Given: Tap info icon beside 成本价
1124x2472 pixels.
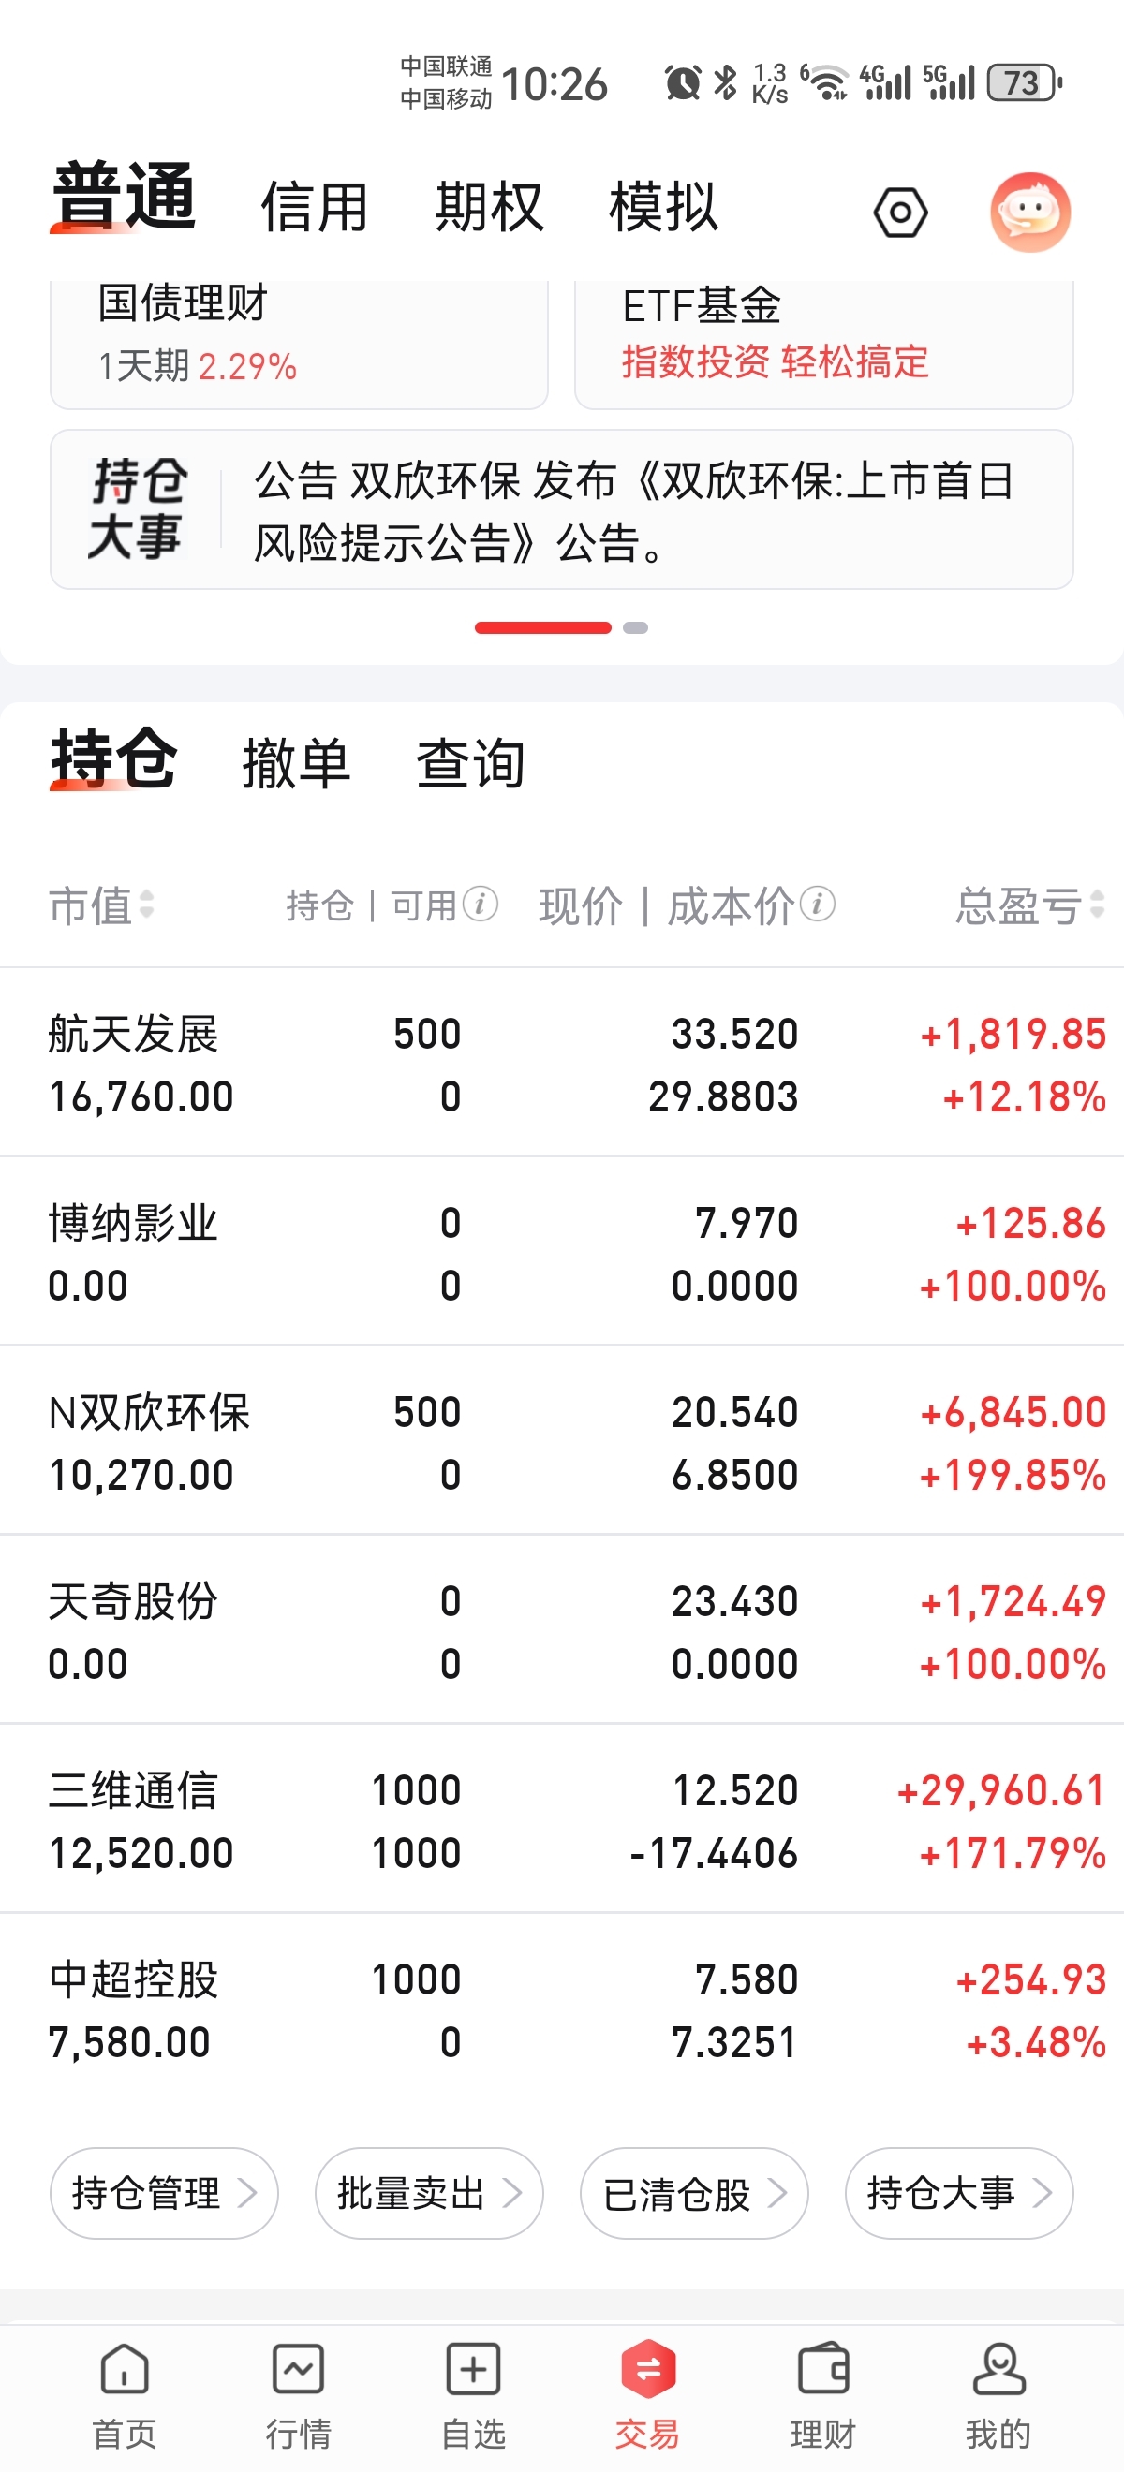Looking at the screenshot, I should point(817,904).
